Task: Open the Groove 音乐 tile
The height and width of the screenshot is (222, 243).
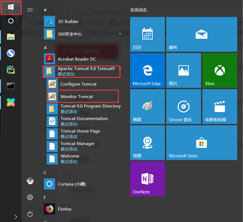Action: pyautogui.click(x=184, y=106)
